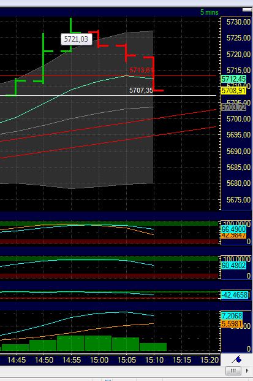
Task: Click the cyan 7,2068 indicator value
Action: click(x=232, y=315)
